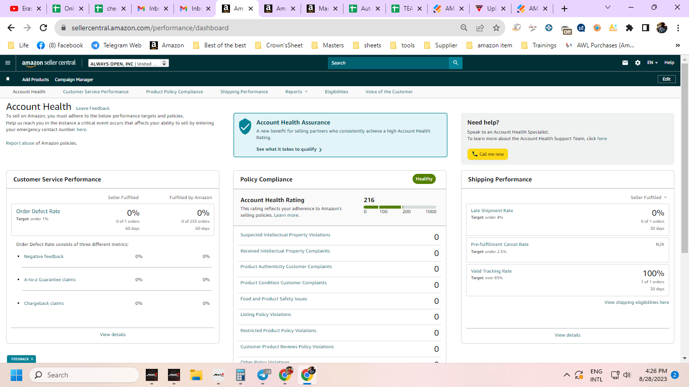
Task: Click the zoom magnifier icon in address bar
Action: [x=464, y=28]
